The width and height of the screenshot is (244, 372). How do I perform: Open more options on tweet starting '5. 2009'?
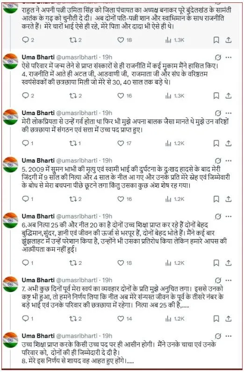click(x=229, y=160)
